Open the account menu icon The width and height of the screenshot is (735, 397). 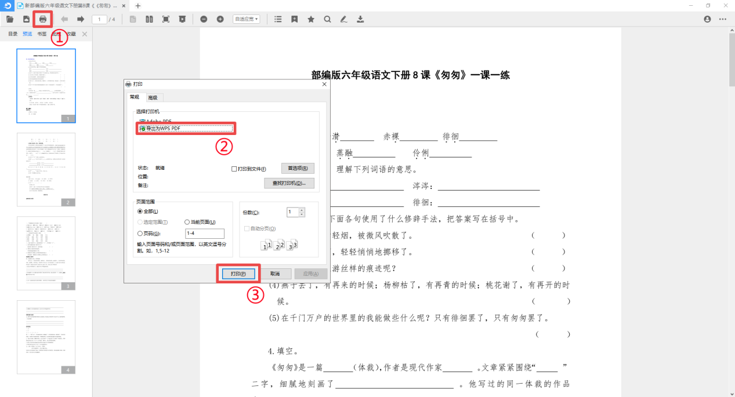[706, 19]
